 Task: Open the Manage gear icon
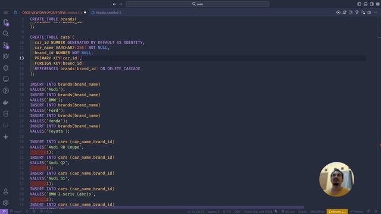pyautogui.click(x=5, y=203)
